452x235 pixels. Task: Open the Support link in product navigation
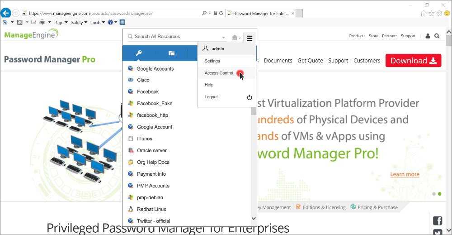click(x=338, y=61)
